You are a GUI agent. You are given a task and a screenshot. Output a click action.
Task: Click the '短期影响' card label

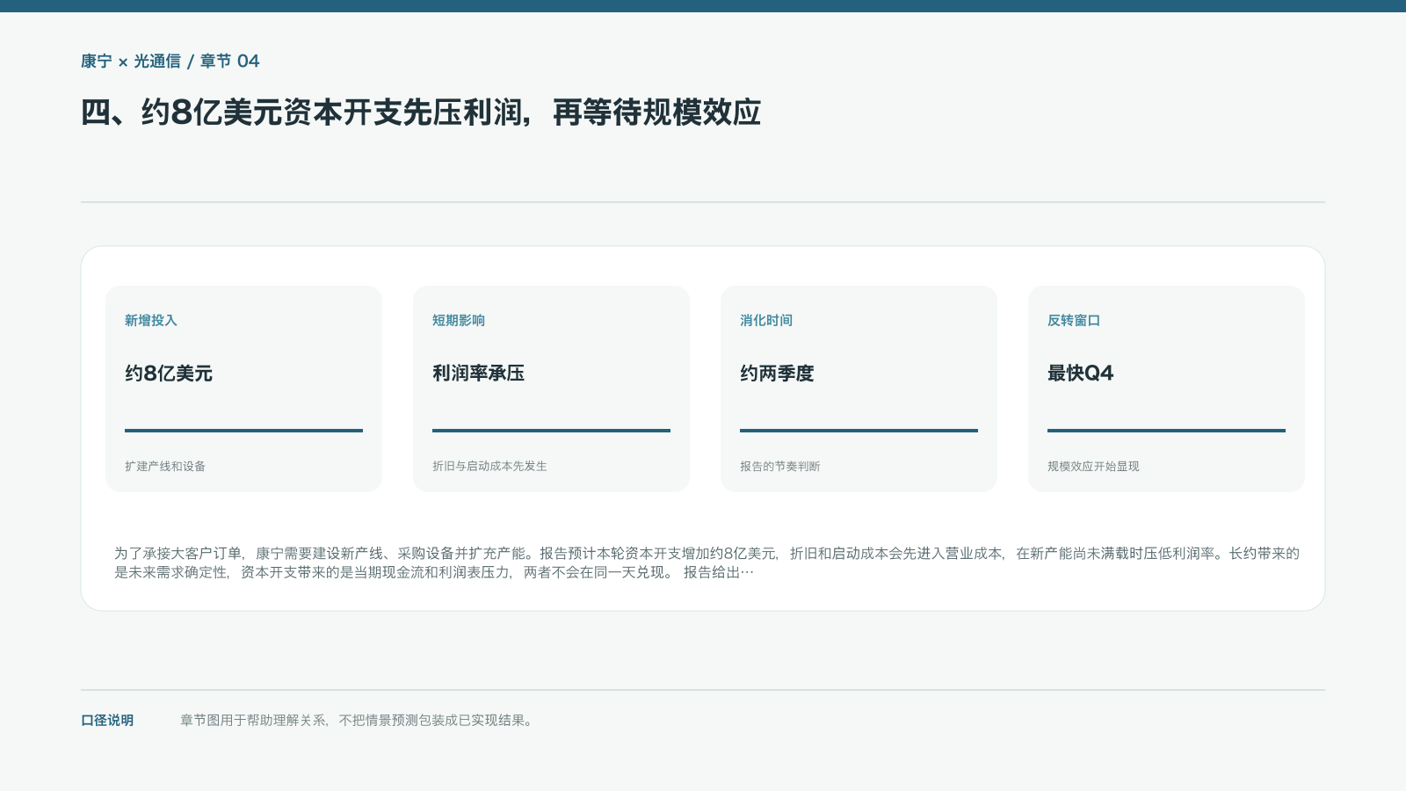tap(459, 321)
